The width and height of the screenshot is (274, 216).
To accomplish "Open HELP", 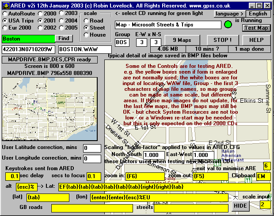I will 256,40.
